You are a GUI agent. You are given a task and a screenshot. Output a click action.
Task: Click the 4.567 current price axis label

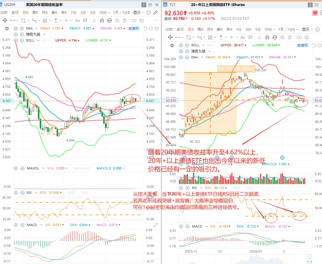[x=7, y=101]
